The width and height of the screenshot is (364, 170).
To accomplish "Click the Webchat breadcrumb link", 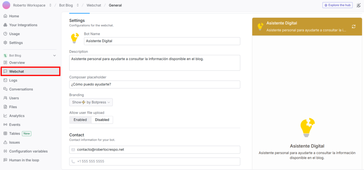I will [x=94, y=5].
